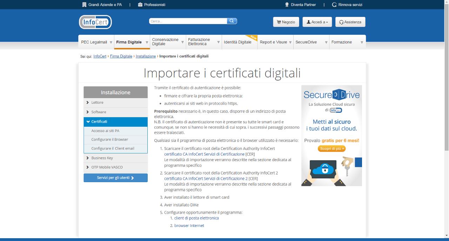Image resolution: width=449 pixels, height=241 pixels.
Task: Open the Report e Visure dropdown arrow
Action: tap(290, 42)
